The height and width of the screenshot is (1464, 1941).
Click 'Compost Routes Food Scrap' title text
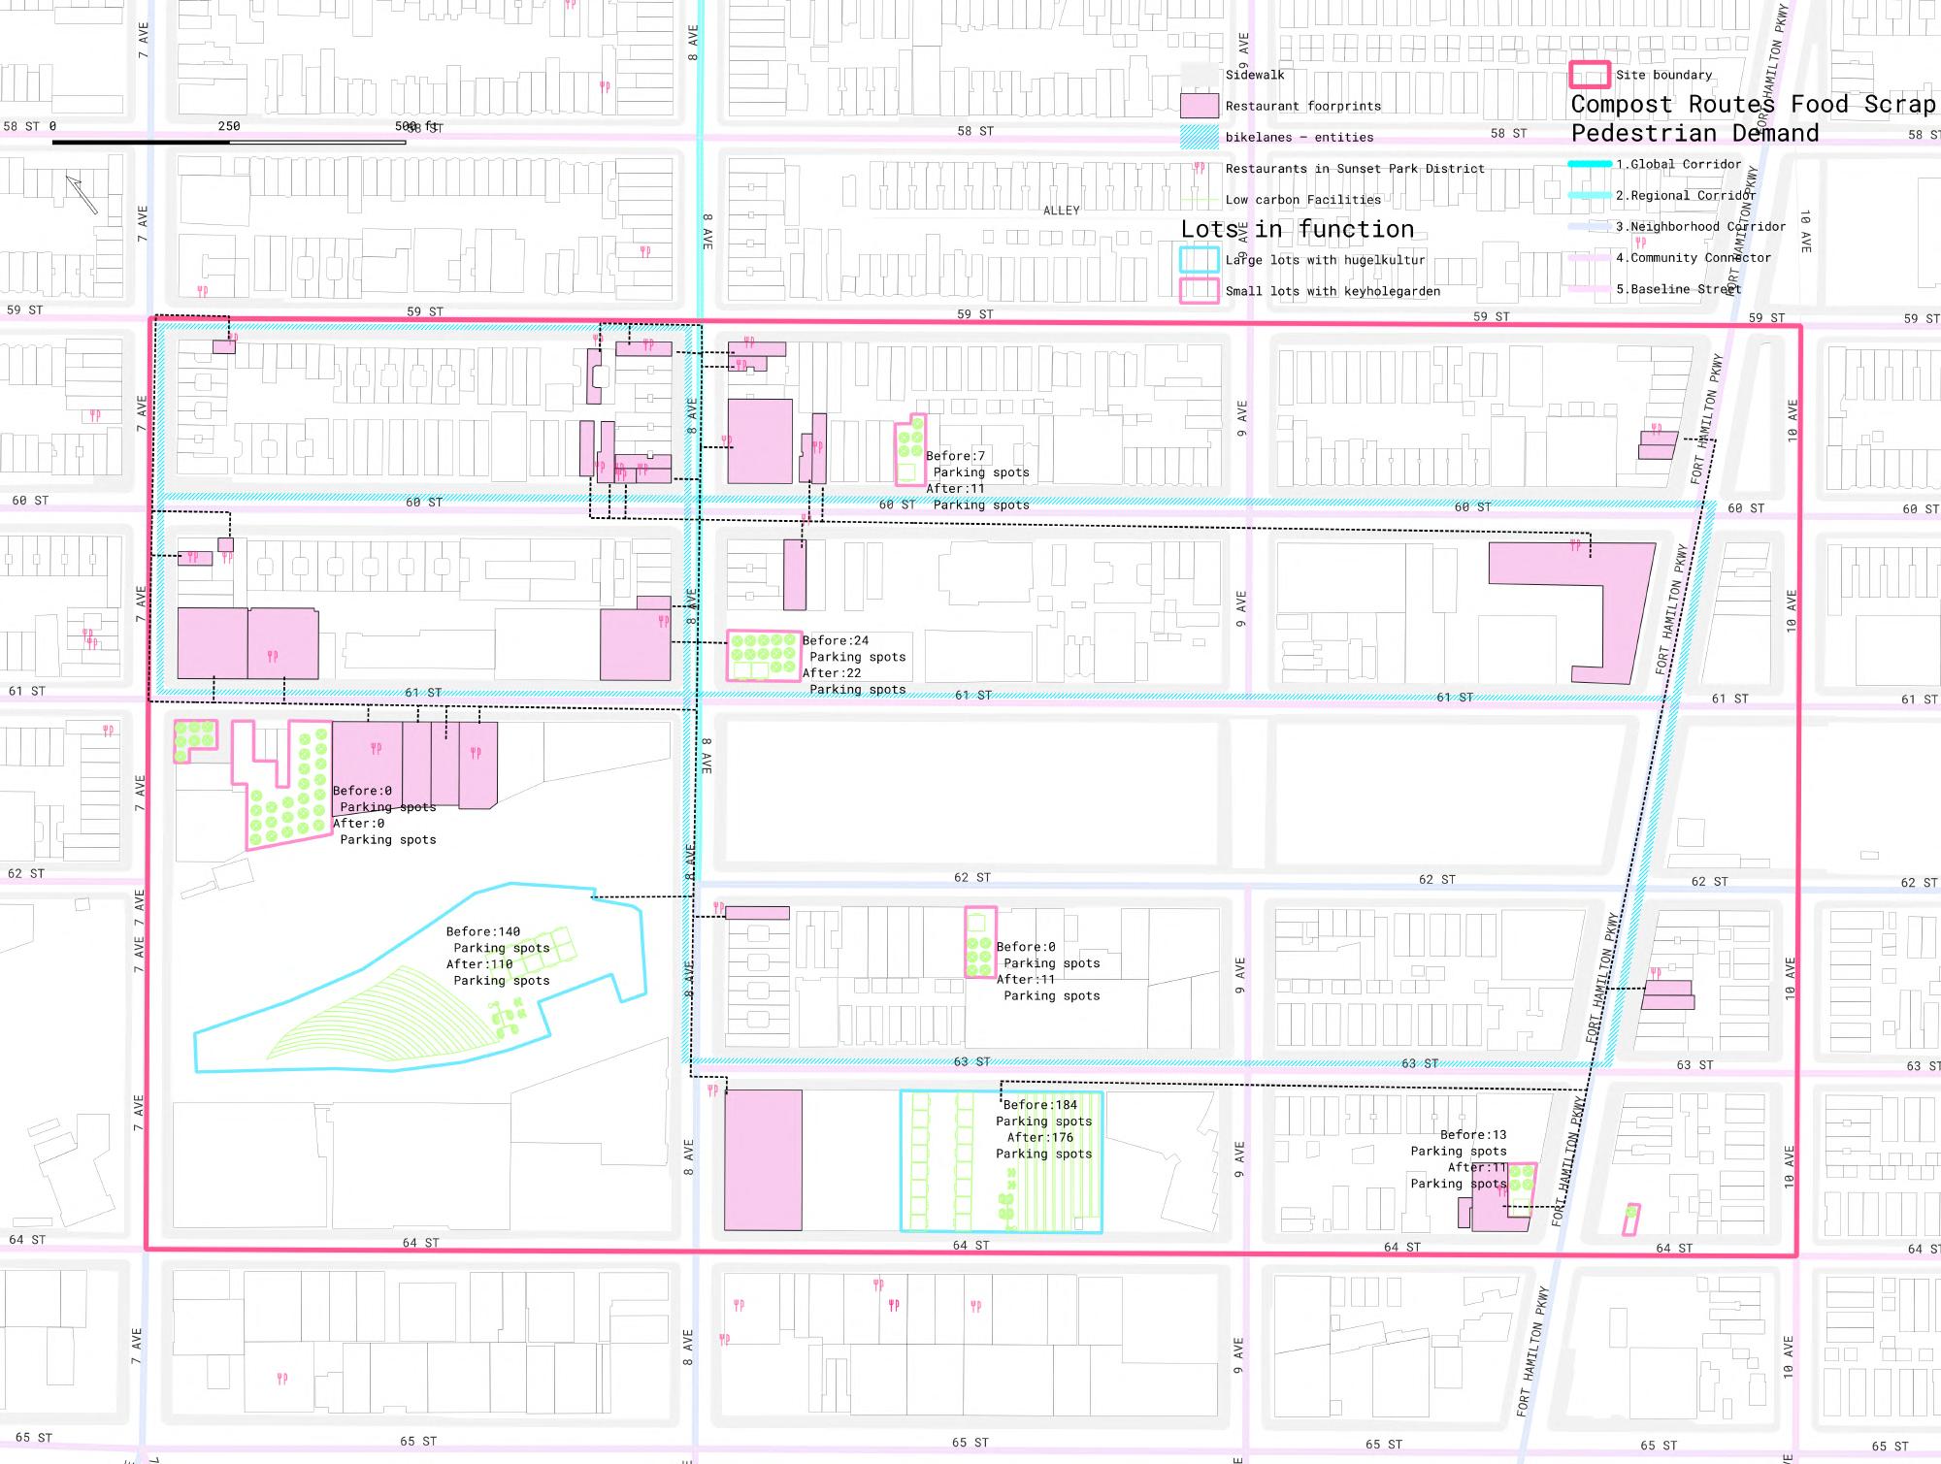pos(1753,104)
